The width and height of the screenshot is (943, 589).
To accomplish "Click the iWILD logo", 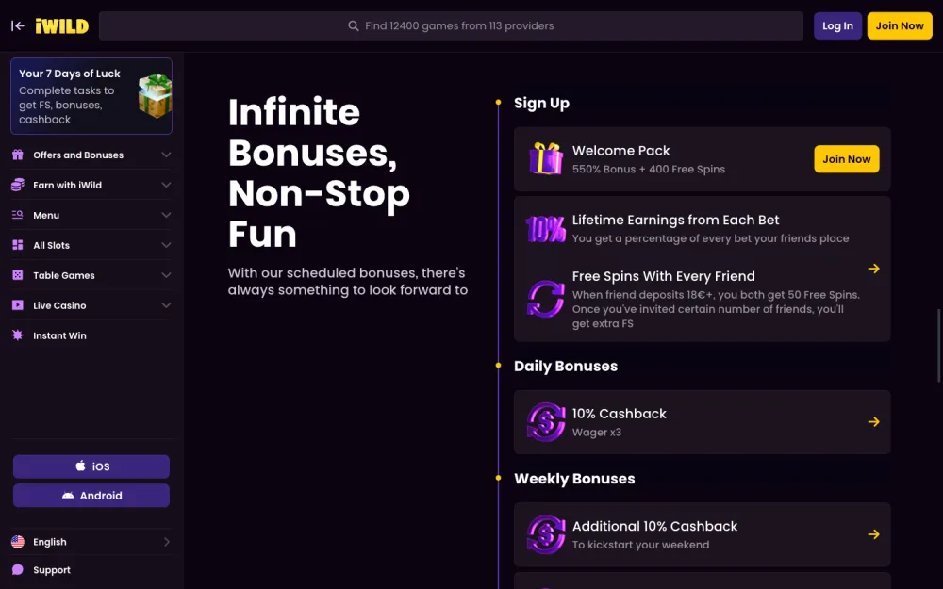I will 62,25.
